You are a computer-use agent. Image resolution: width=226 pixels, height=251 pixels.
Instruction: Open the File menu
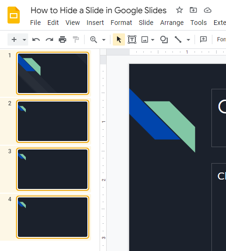[x=35, y=23]
